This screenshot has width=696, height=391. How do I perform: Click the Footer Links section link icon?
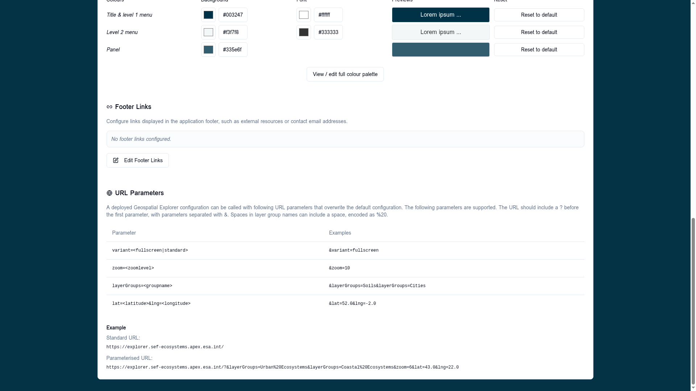click(x=109, y=107)
